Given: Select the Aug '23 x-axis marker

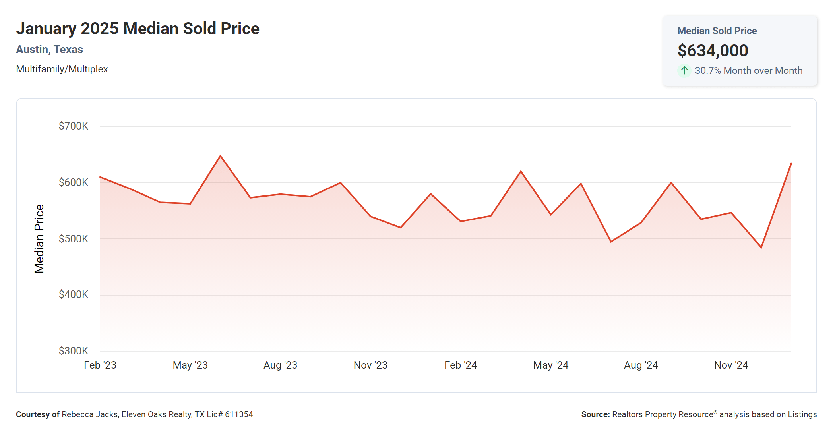Looking at the screenshot, I should pyautogui.click(x=280, y=365).
